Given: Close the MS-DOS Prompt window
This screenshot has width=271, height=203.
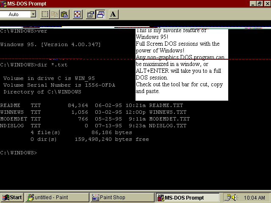Looking at the screenshot, I should coord(267,4).
